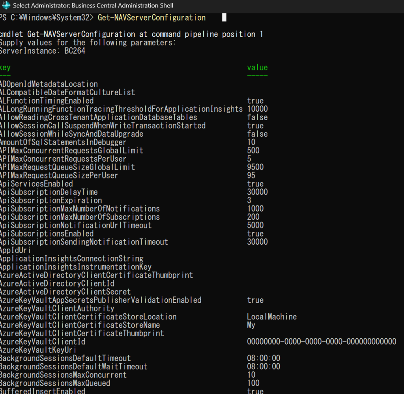Click the AzureActiveDirectoryClientSecret key
The width and height of the screenshot is (404, 394).
click(x=65, y=292)
